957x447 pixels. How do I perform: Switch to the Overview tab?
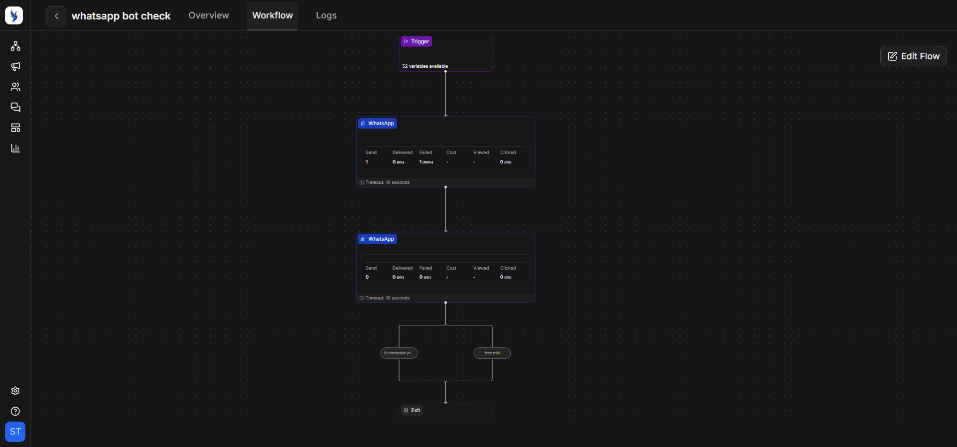pos(209,15)
